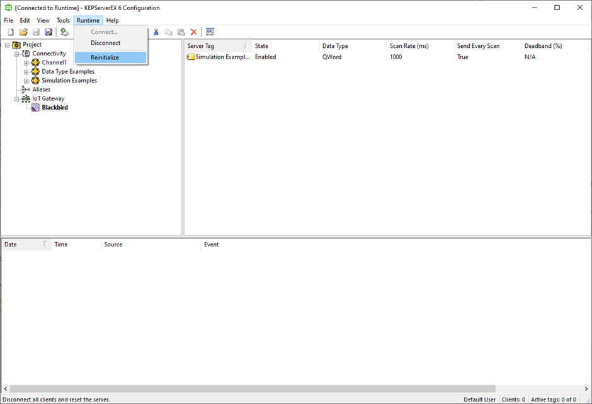The width and height of the screenshot is (592, 404).
Task: Collapse the Connectivity tree node
Action: click(x=16, y=54)
